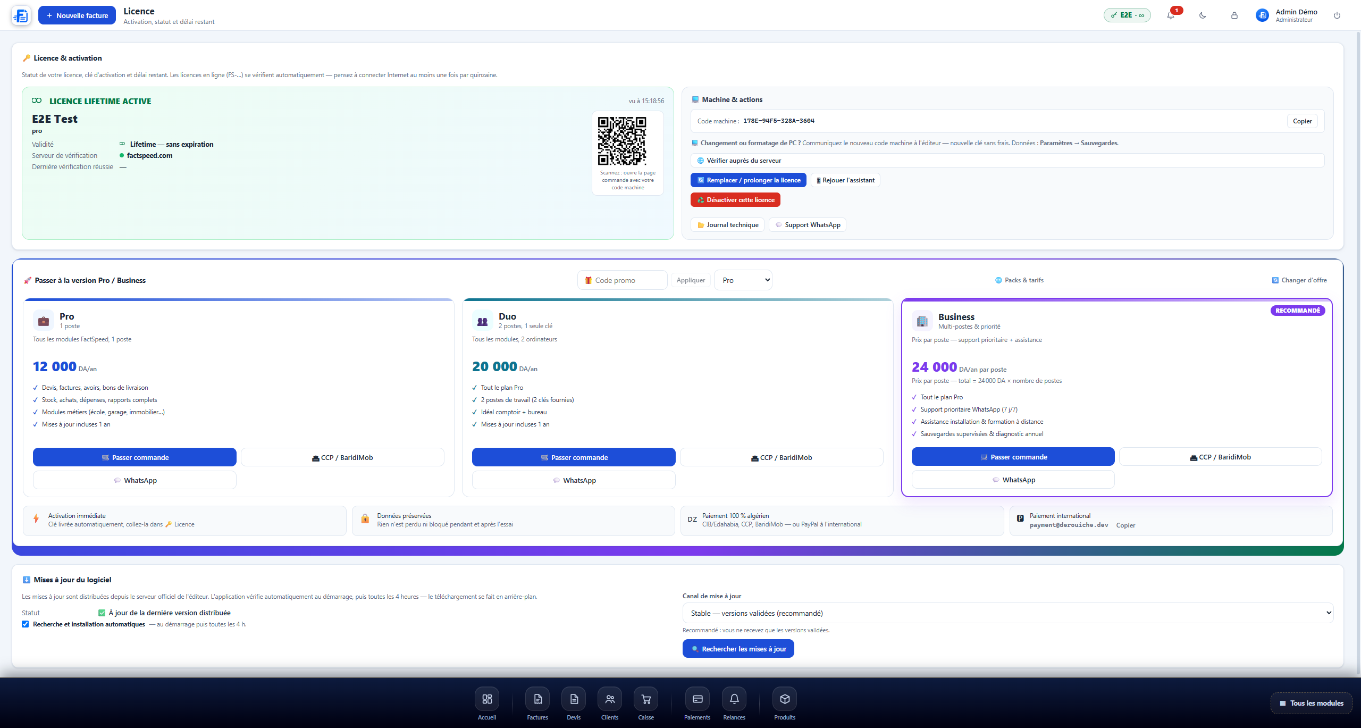Click Rejouer l'assistant button
The height and width of the screenshot is (728, 1361).
tap(845, 180)
